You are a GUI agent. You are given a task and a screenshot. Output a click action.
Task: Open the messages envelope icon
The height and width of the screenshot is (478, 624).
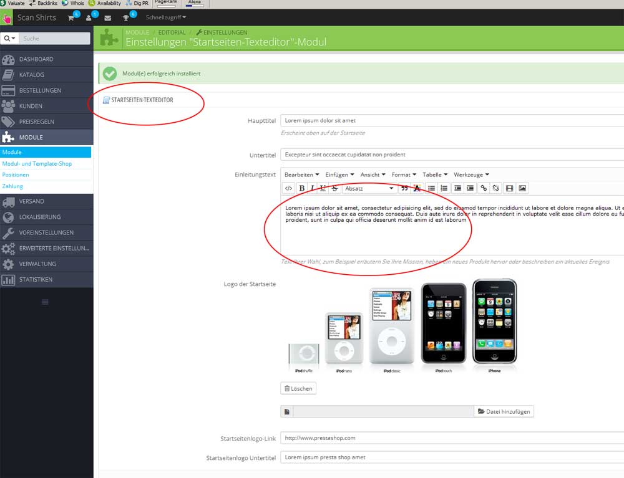(x=108, y=18)
